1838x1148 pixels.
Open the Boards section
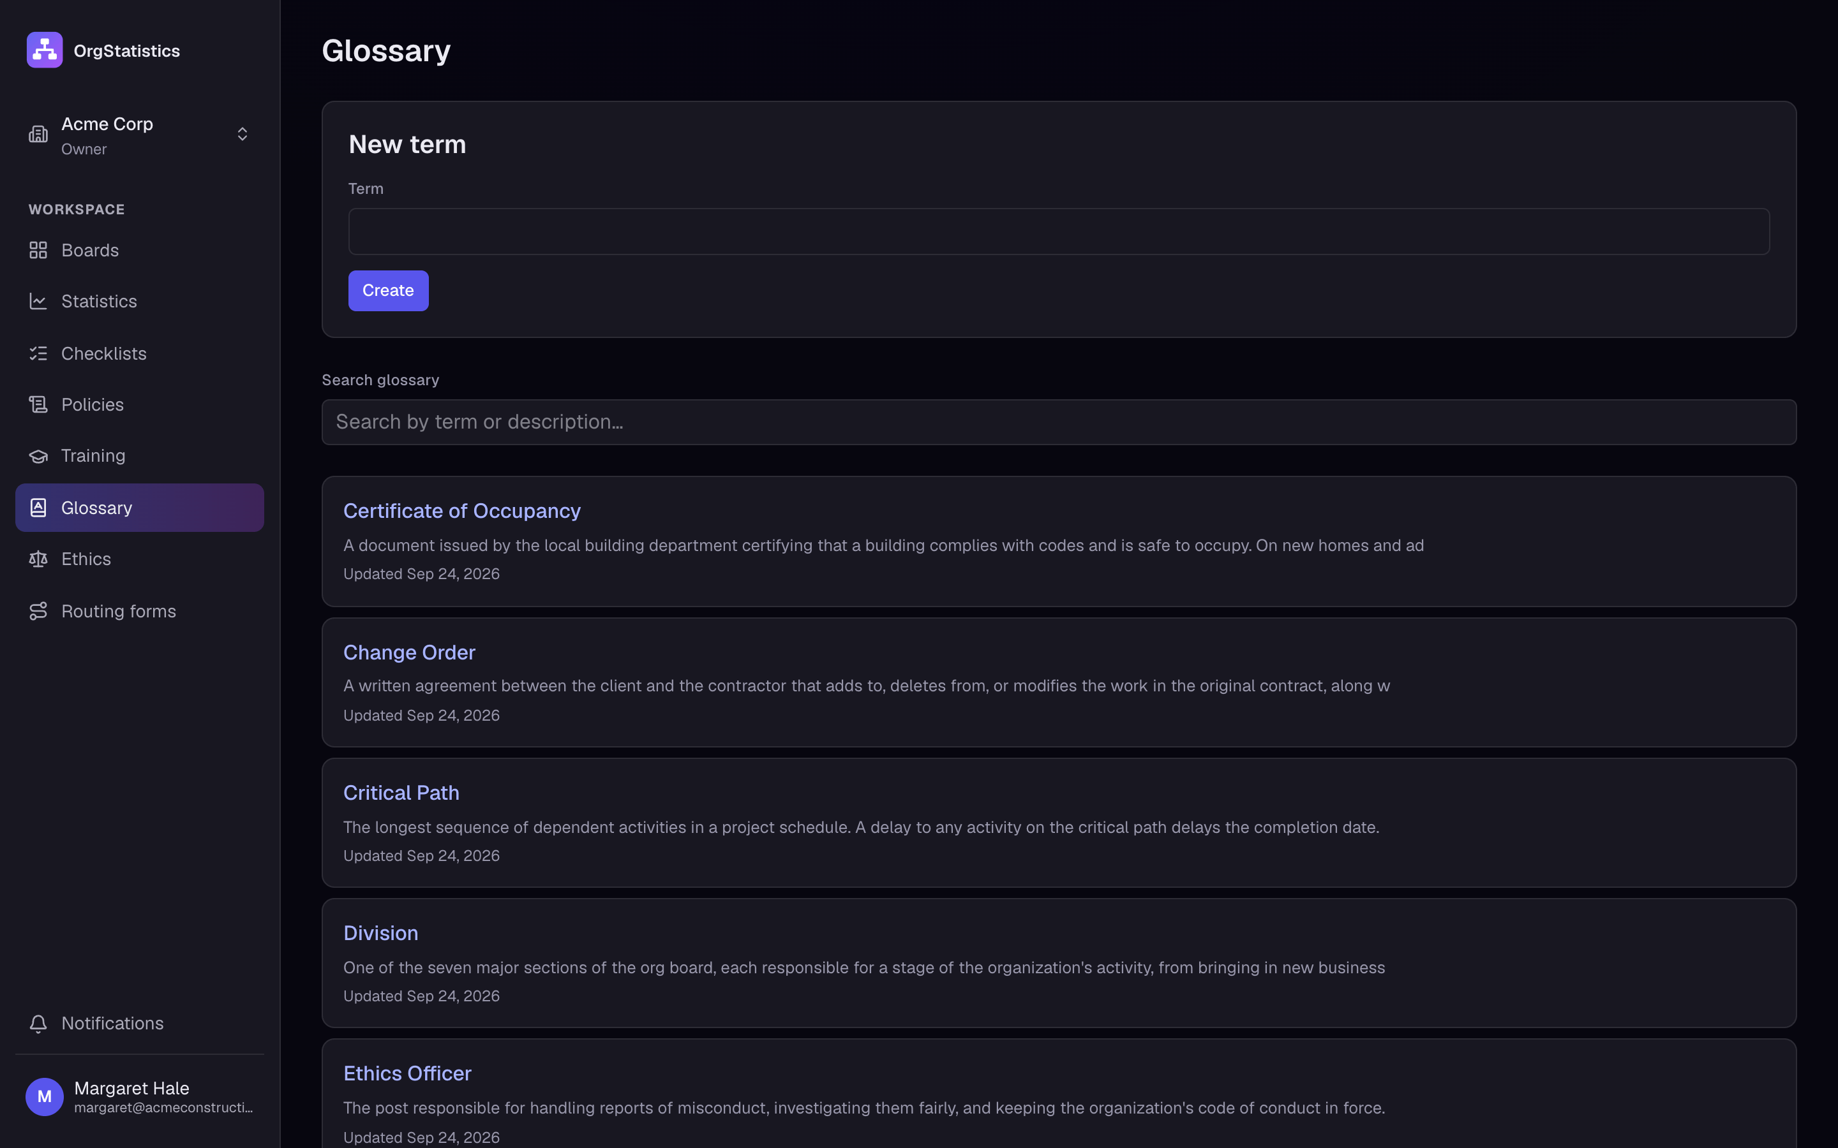[x=140, y=250]
